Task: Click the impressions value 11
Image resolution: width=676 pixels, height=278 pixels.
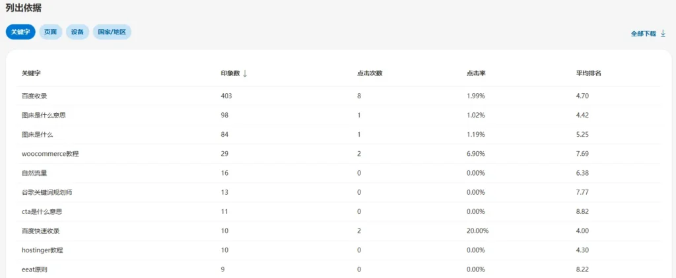Action: coord(224,211)
